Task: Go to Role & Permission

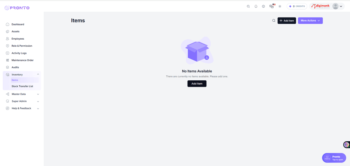Action: tap(22, 46)
